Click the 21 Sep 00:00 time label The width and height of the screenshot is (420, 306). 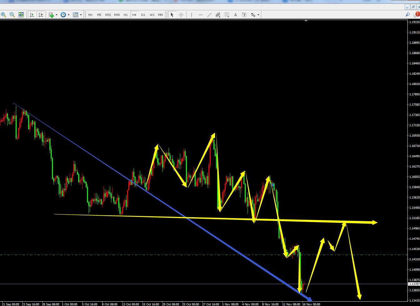coord(11,304)
